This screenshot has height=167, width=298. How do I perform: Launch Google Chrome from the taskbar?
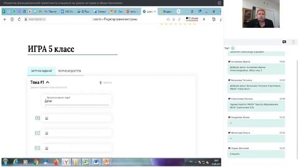36,162
